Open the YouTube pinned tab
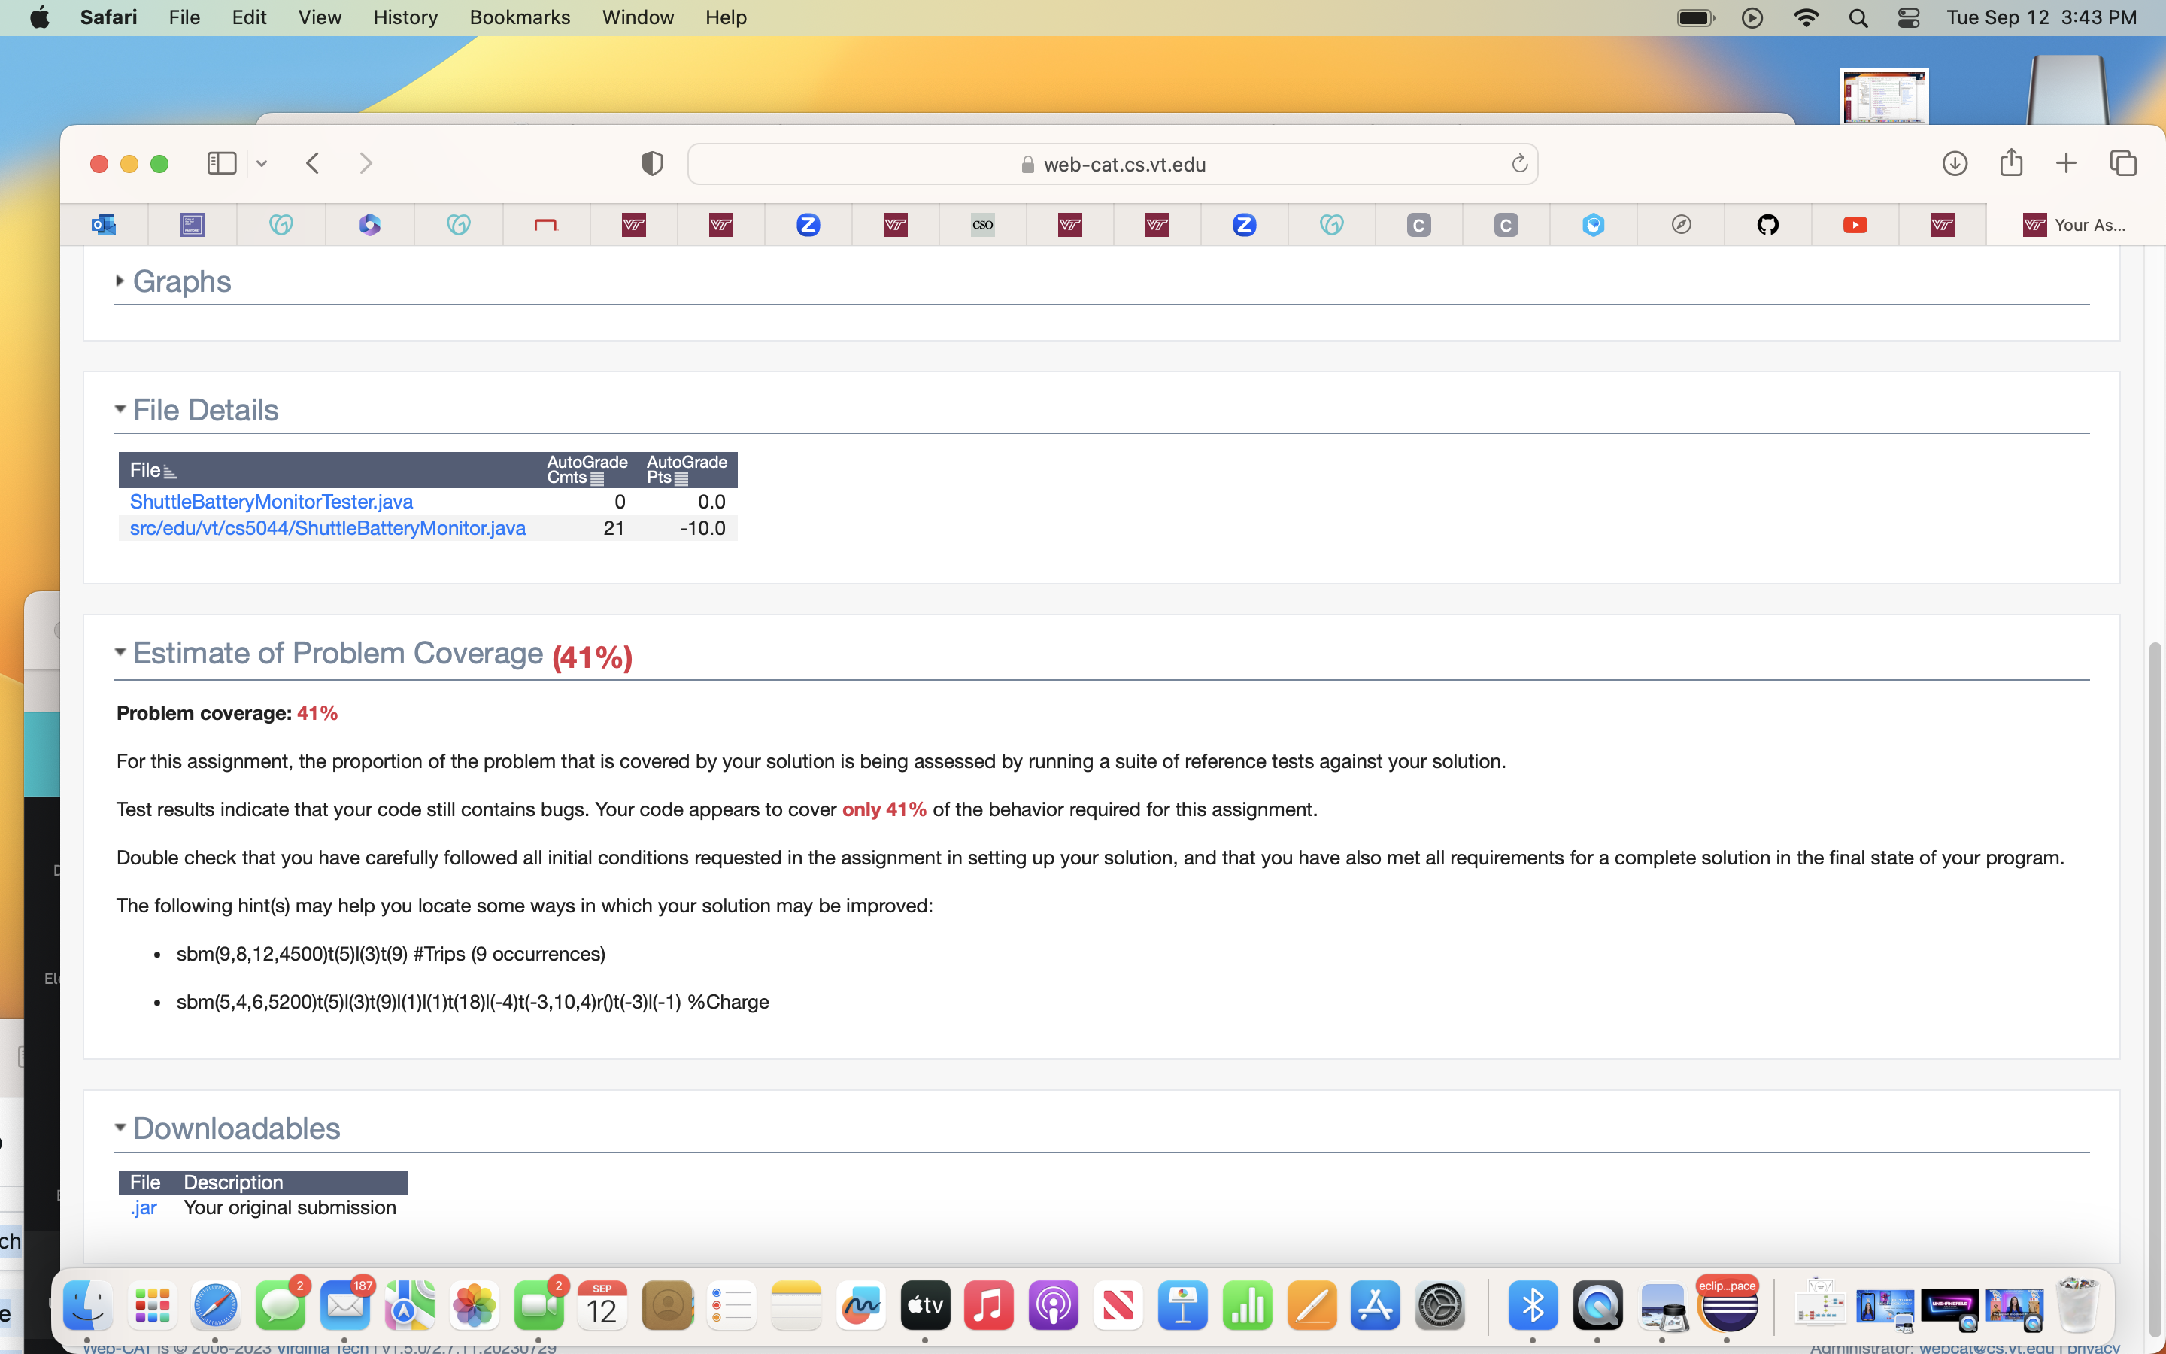 click(x=1855, y=225)
